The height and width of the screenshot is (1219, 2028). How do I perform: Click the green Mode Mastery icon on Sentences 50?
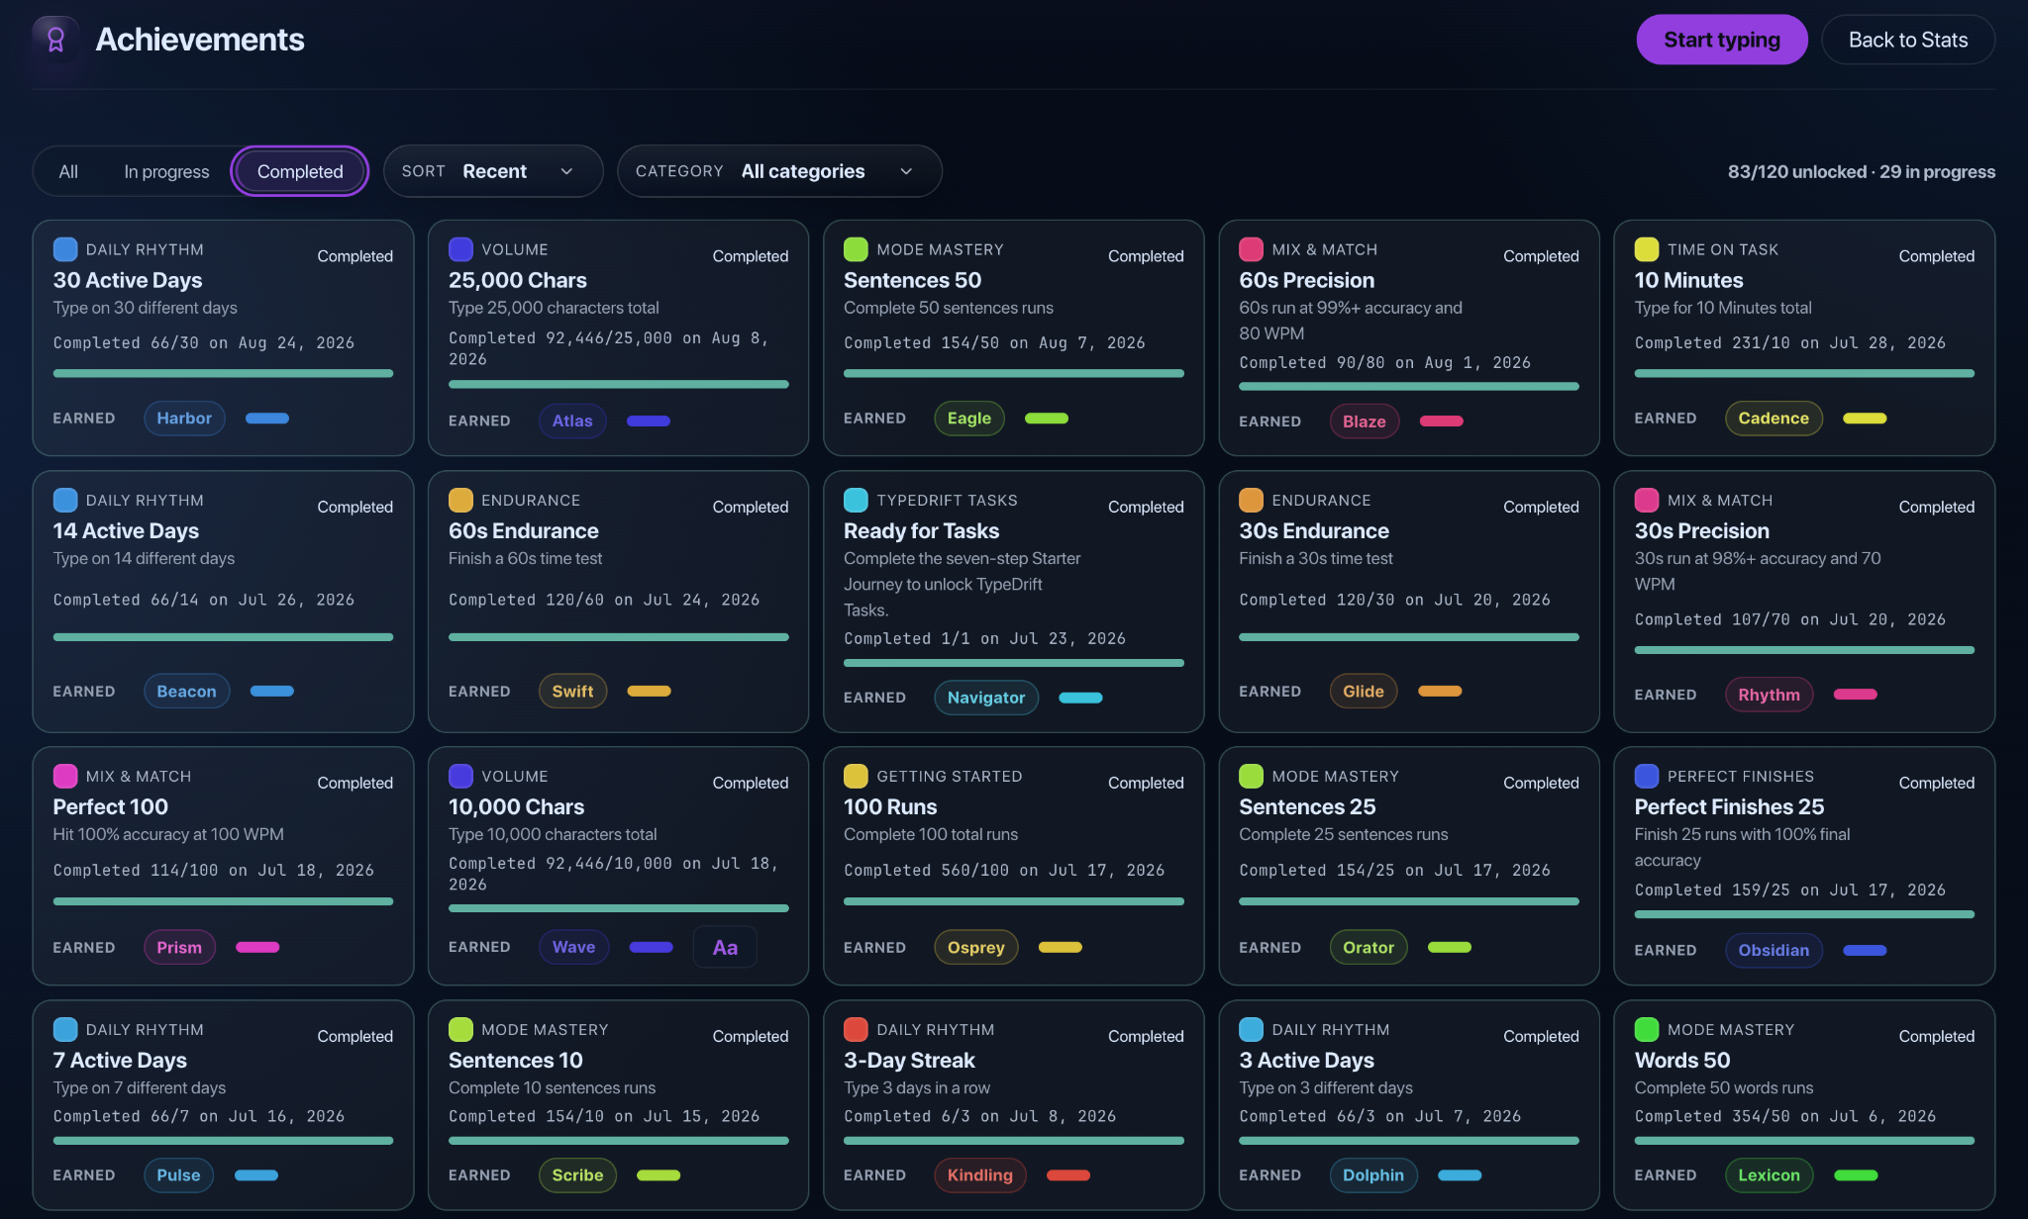click(856, 249)
